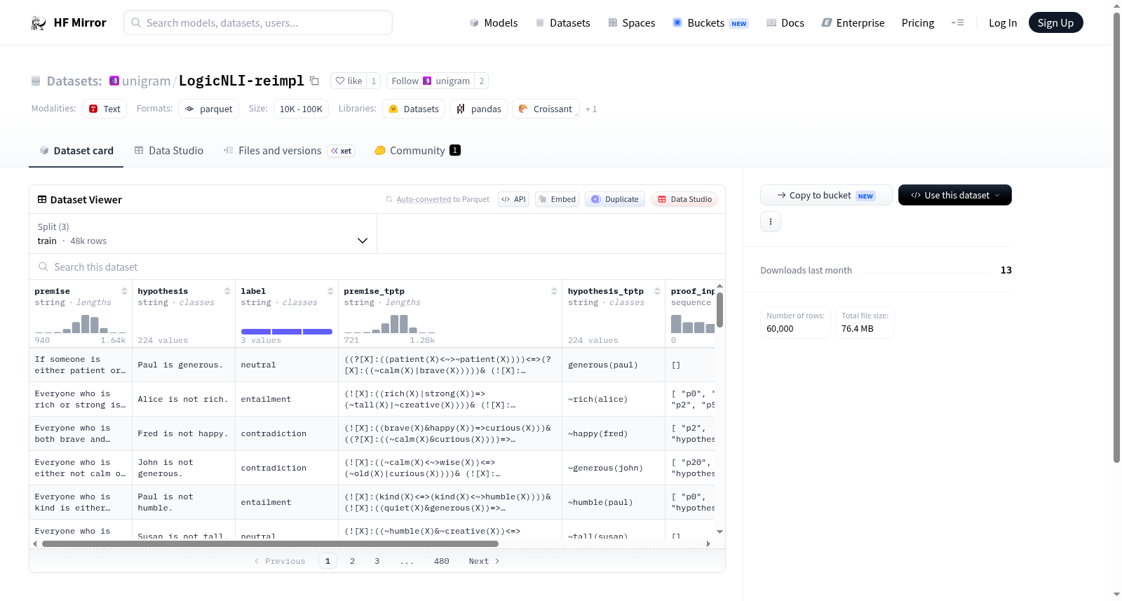The width and height of the screenshot is (1122, 601).
Task: Open the Files and versions tab
Action: point(288,150)
